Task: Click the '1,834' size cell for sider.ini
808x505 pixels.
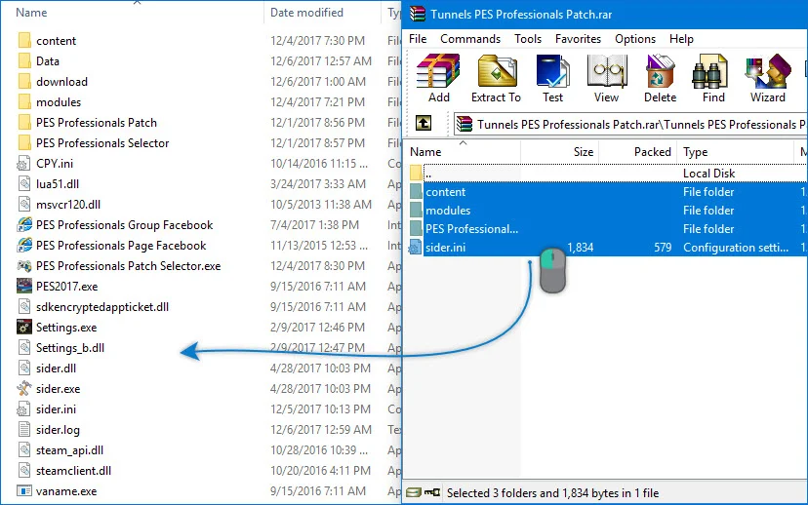Action: [x=581, y=248]
